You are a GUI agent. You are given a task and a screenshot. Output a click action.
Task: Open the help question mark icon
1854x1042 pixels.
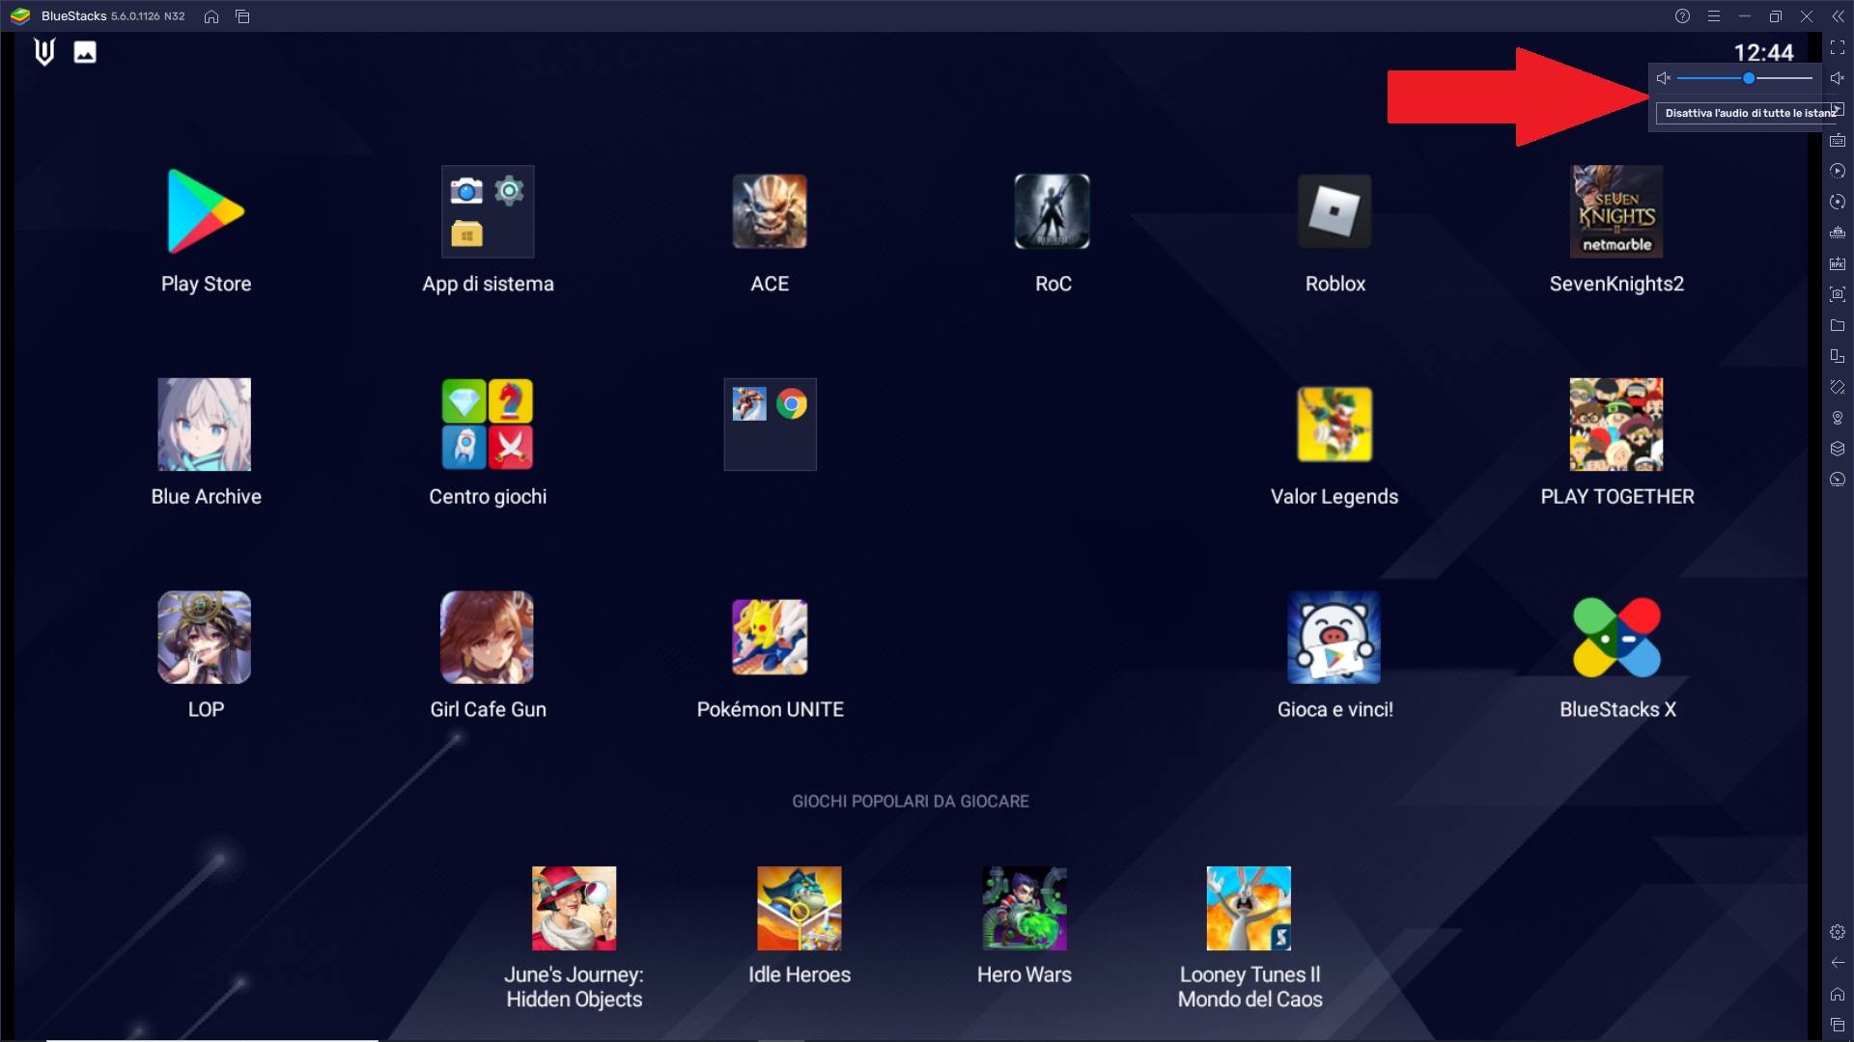pyautogui.click(x=1682, y=16)
